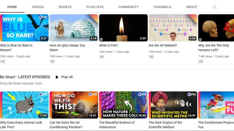Open title The Dark Origins of the Scientific Method
The width and height of the screenshot is (234, 131).
click(x=165, y=125)
